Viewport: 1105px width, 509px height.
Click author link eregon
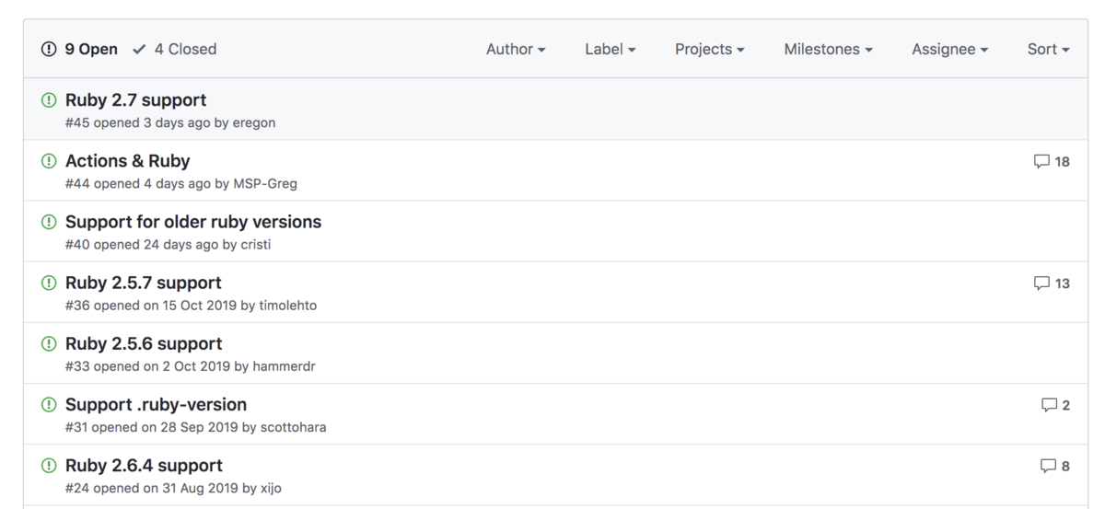254,122
